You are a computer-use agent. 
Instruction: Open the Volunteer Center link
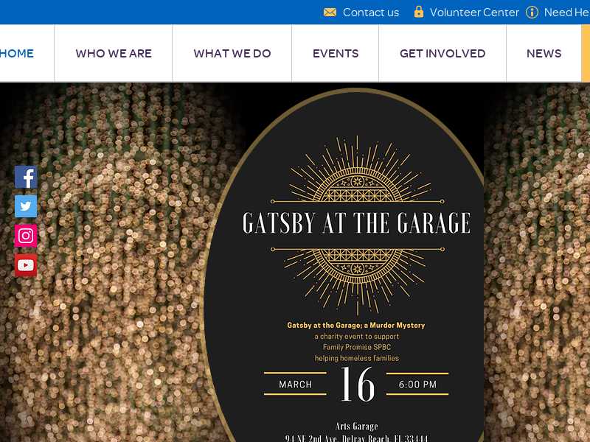[x=474, y=13]
